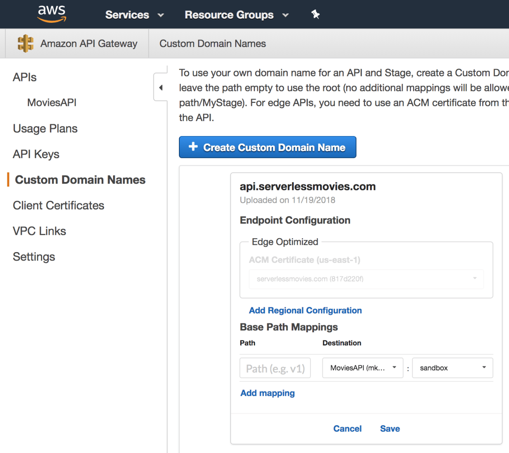Select MoviesAPI in the sidebar

click(52, 103)
